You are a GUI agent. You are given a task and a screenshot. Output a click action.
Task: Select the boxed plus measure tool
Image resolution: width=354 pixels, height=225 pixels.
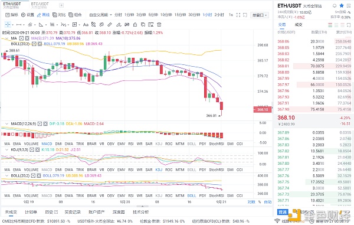[74, 25]
